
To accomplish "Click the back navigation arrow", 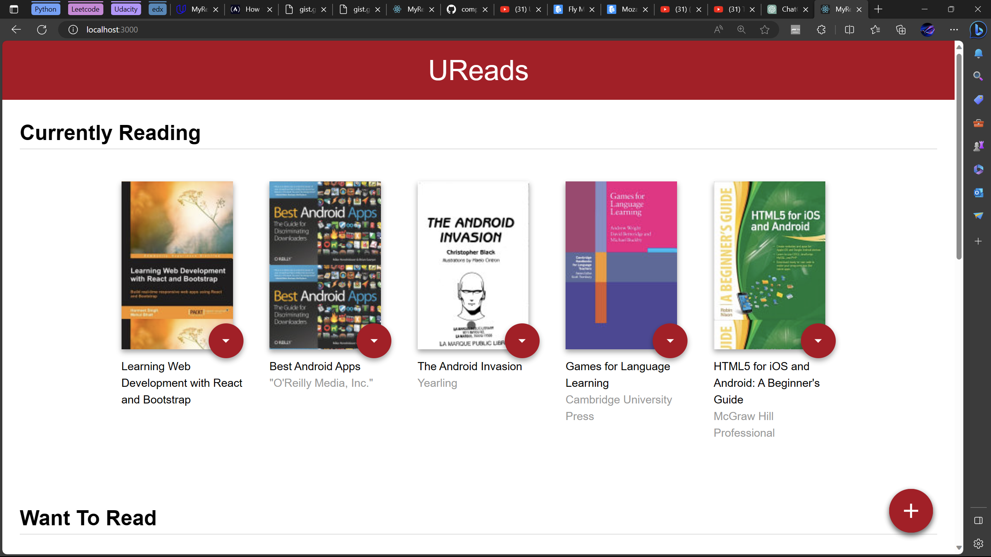I will click(x=16, y=29).
